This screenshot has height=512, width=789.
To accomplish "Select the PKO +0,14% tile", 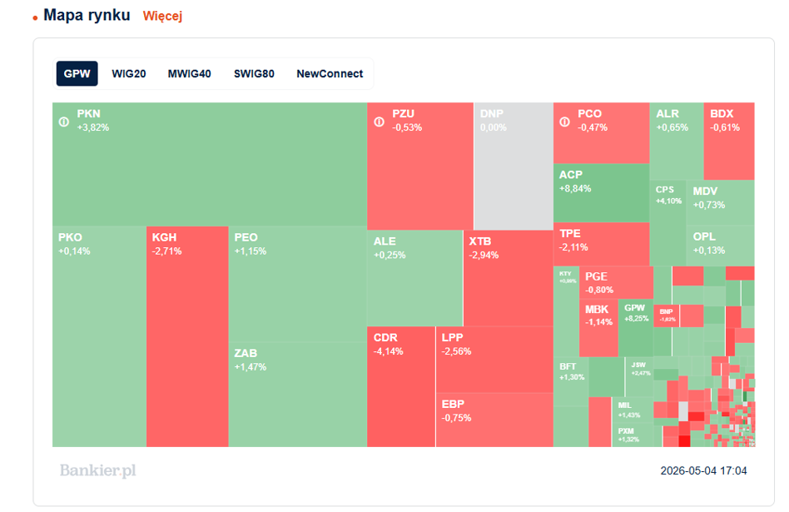I will pyautogui.click(x=99, y=336).
